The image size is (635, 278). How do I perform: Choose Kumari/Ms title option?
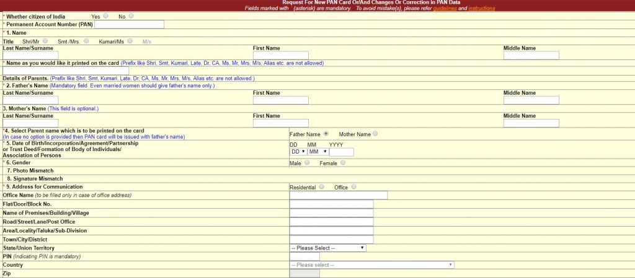pos(130,41)
